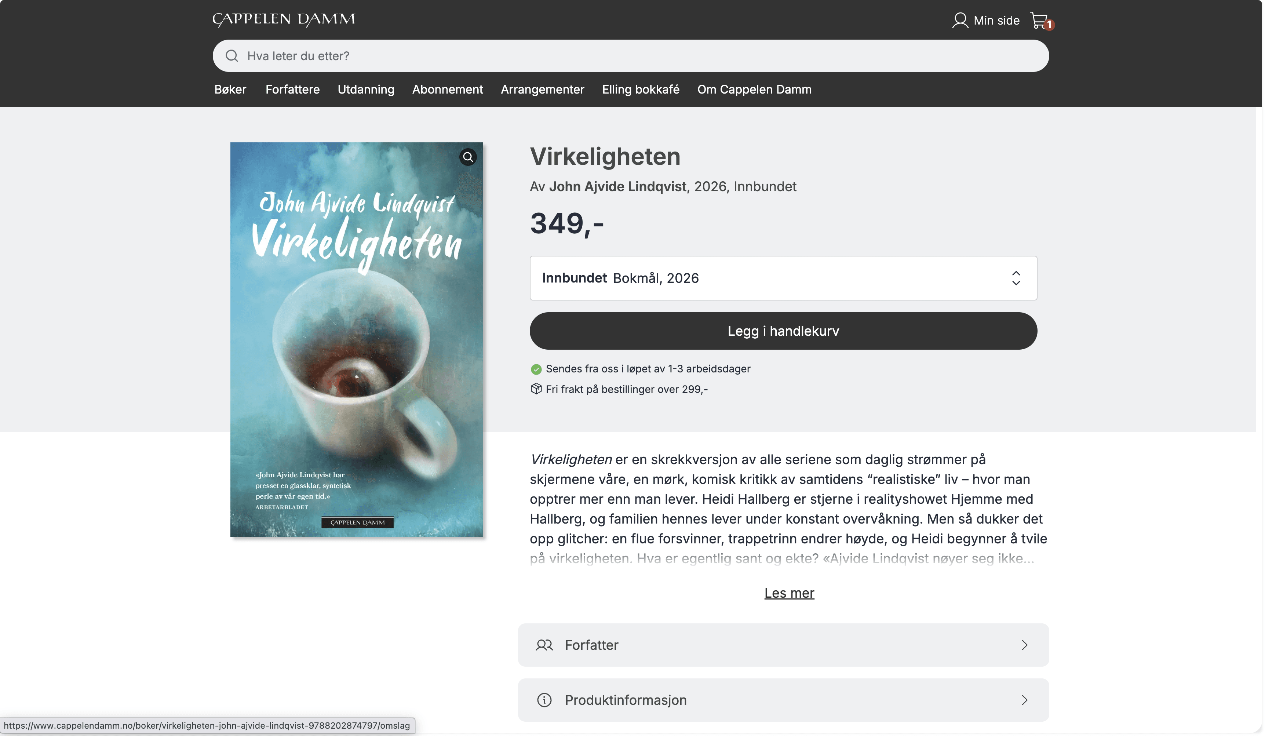This screenshot has height=736, width=1265.
Task: Expand the Forfatter section chevron
Action: coord(1025,645)
